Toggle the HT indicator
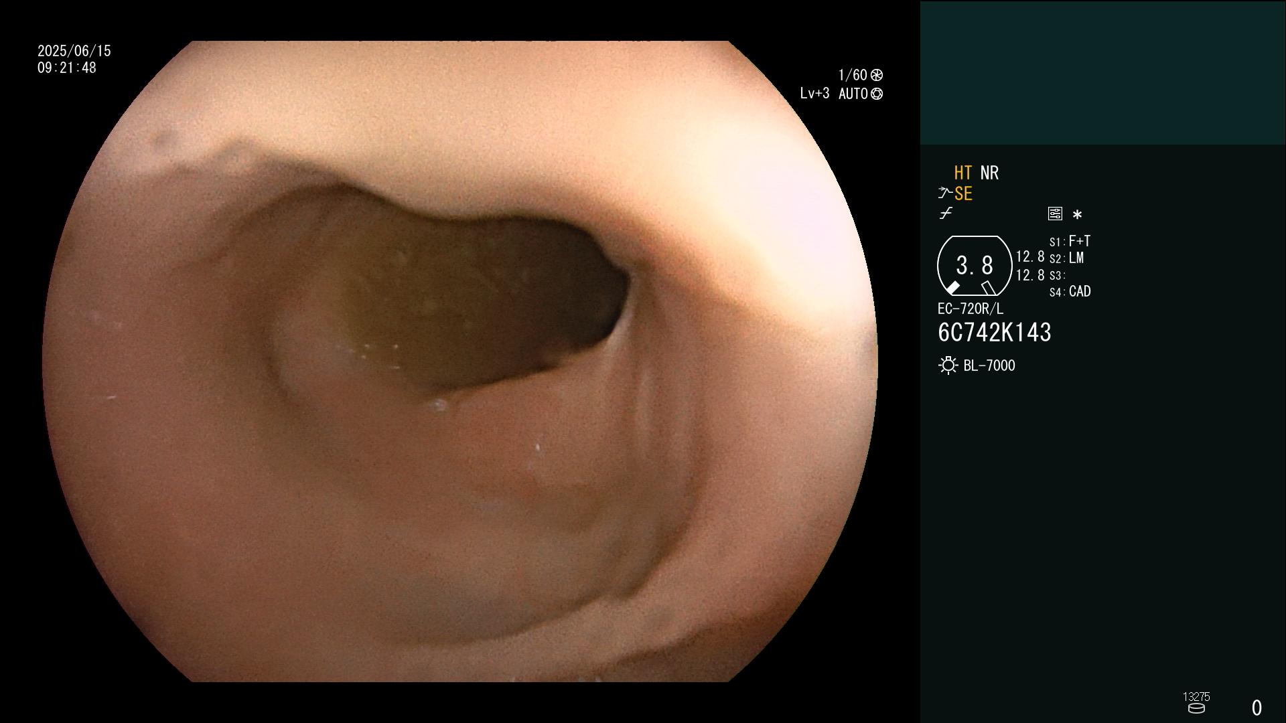 pyautogui.click(x=962, y=173)
